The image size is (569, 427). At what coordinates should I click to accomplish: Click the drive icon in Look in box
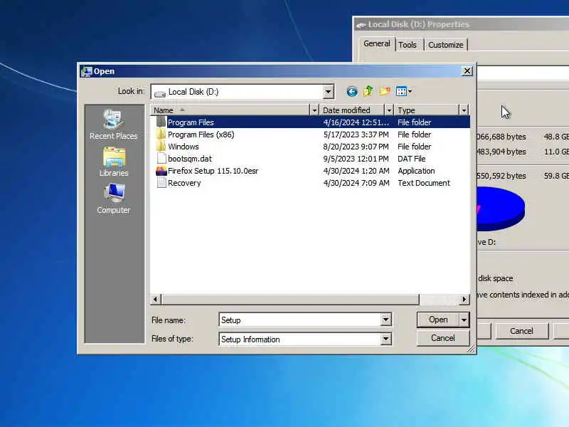coord(159,93)
